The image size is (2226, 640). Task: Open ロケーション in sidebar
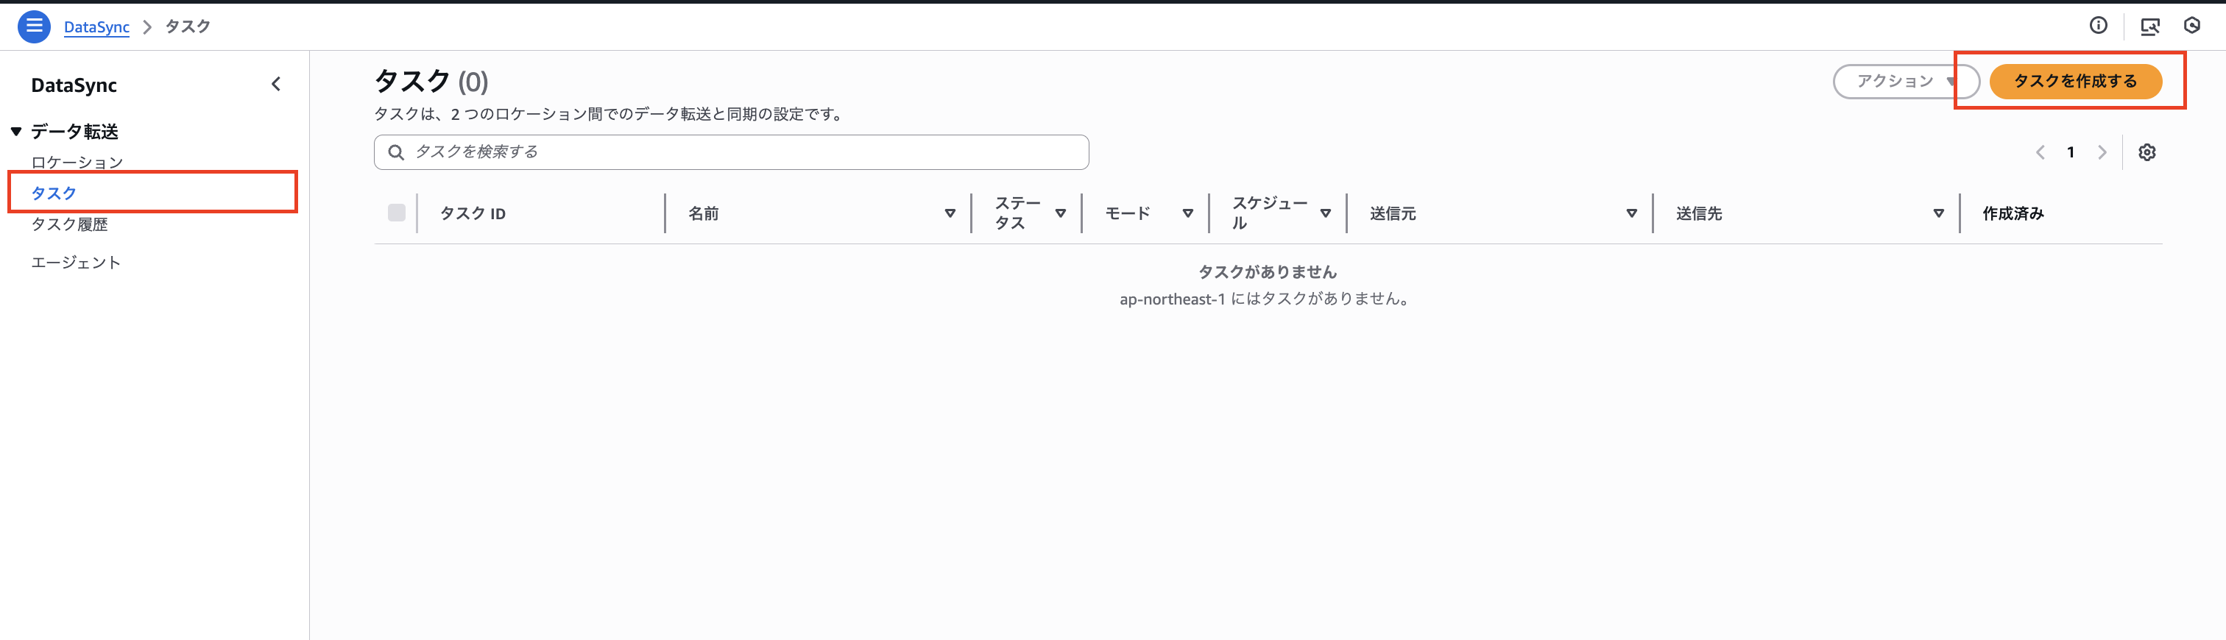77,162
